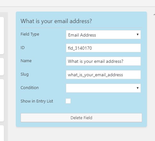The image size is (155, 141).
Task: Click the ID label text
Action: point(23,48)
